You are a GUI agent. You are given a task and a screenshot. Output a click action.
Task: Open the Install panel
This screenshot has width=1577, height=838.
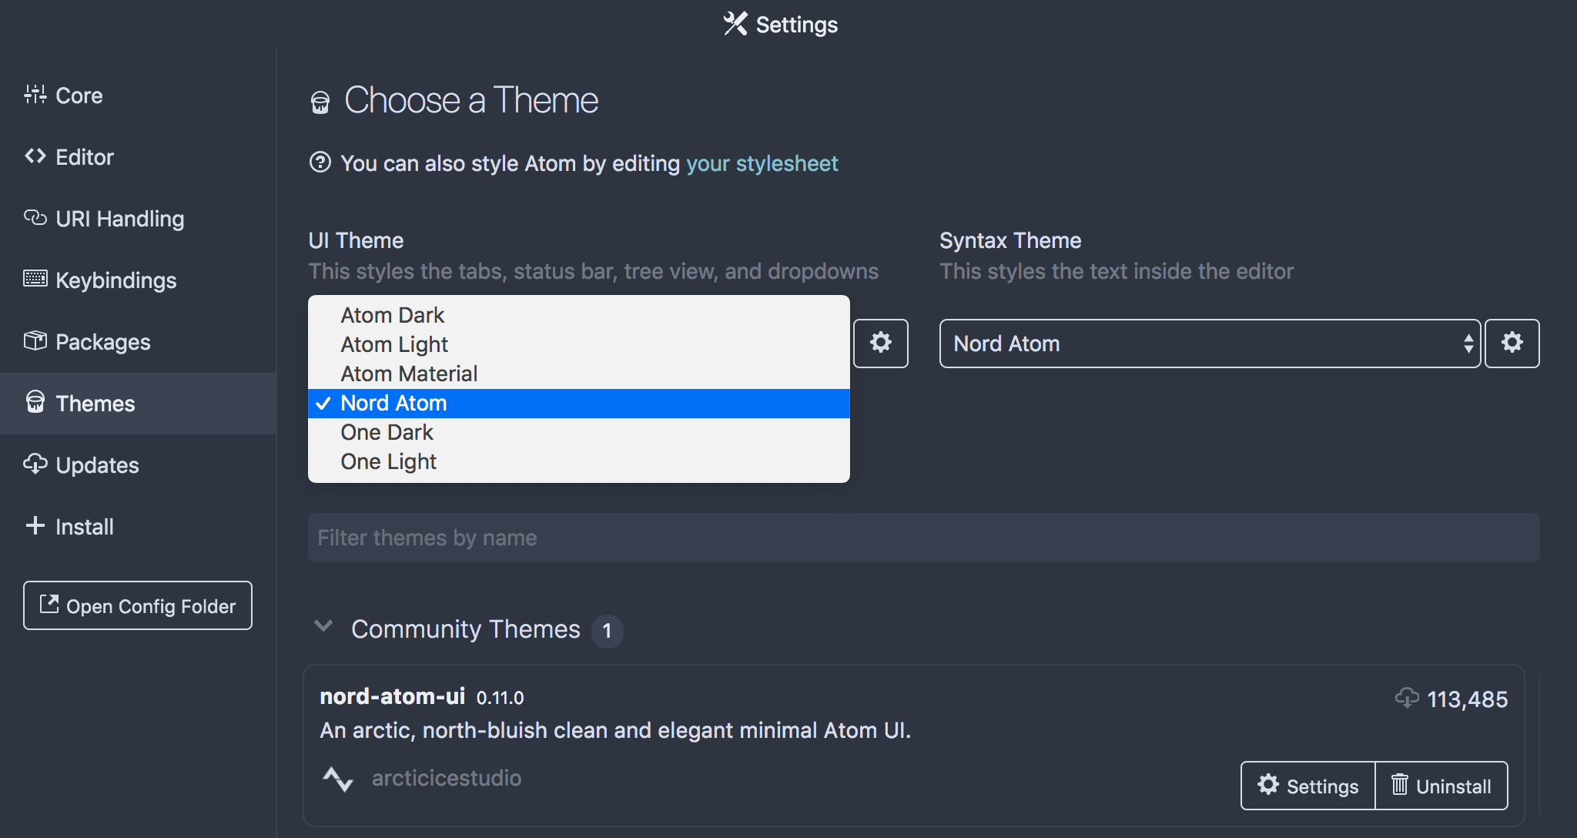[138, 527]
